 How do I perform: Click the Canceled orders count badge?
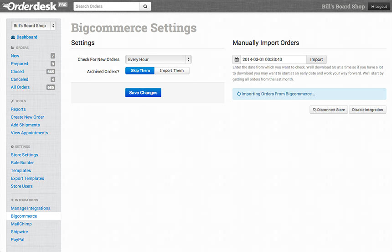pos(53,79)
